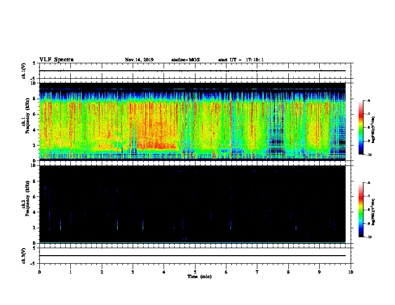The image size is (395, 305).
Task: Click the time axis tick label '10'
Action: (x=351, y=272)
